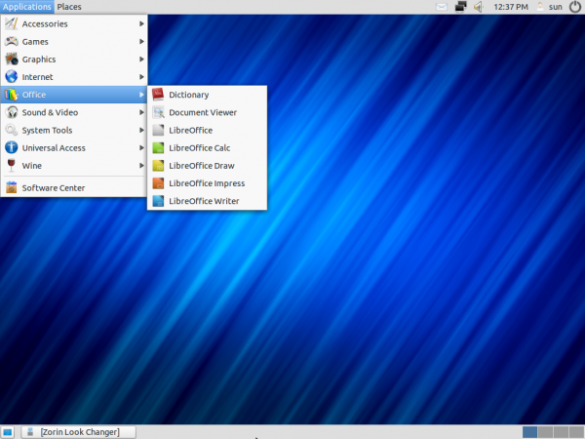This screenshot has width=585, height=439.
Task: Click the Internet globe icon
Action: 11,76
